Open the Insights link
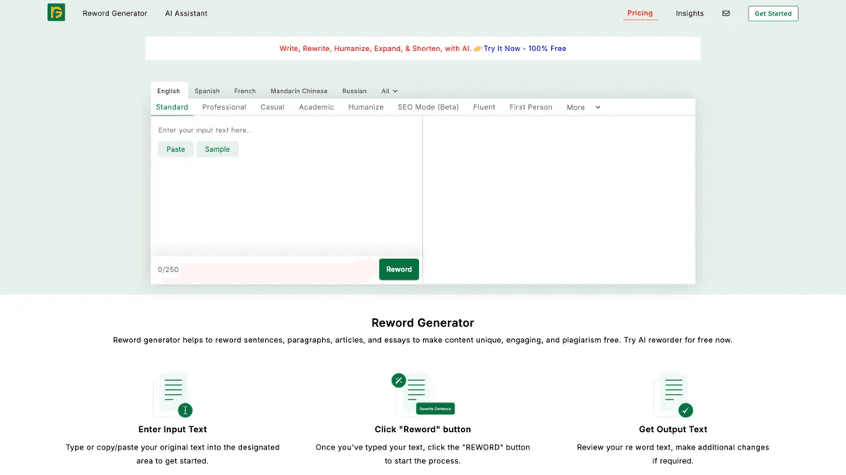 (x=690, y=13)
